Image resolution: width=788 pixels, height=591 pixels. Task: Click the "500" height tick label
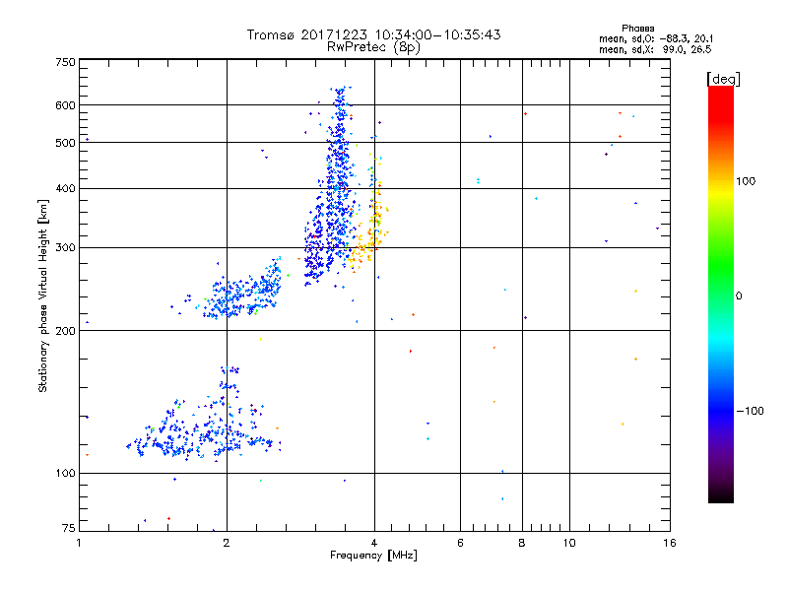65,143
